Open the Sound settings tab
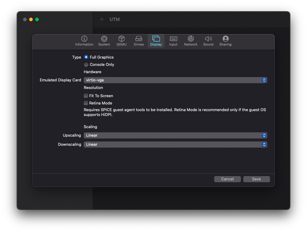This screenshot has height=232, width=307. [x=208, y=41]
